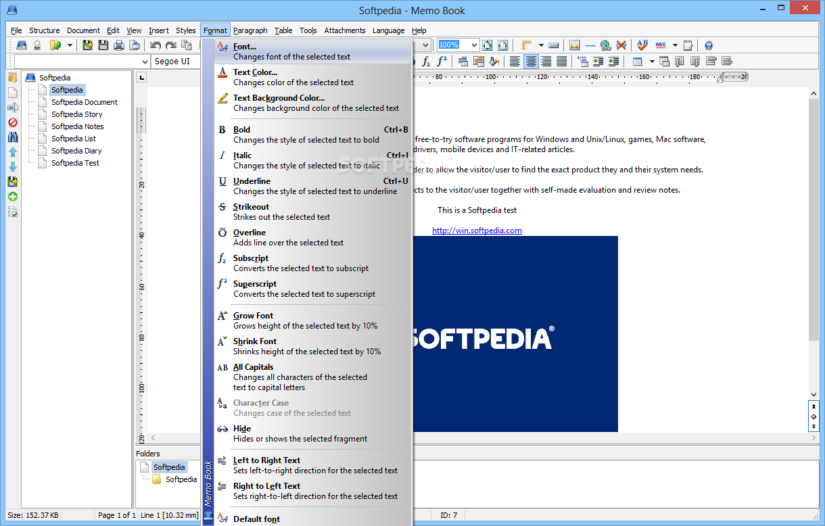Viewport: 825px width, 526px height.
Task: Click the padlock encrypt icon in the toolbar
Action: [x=37, y=45]
